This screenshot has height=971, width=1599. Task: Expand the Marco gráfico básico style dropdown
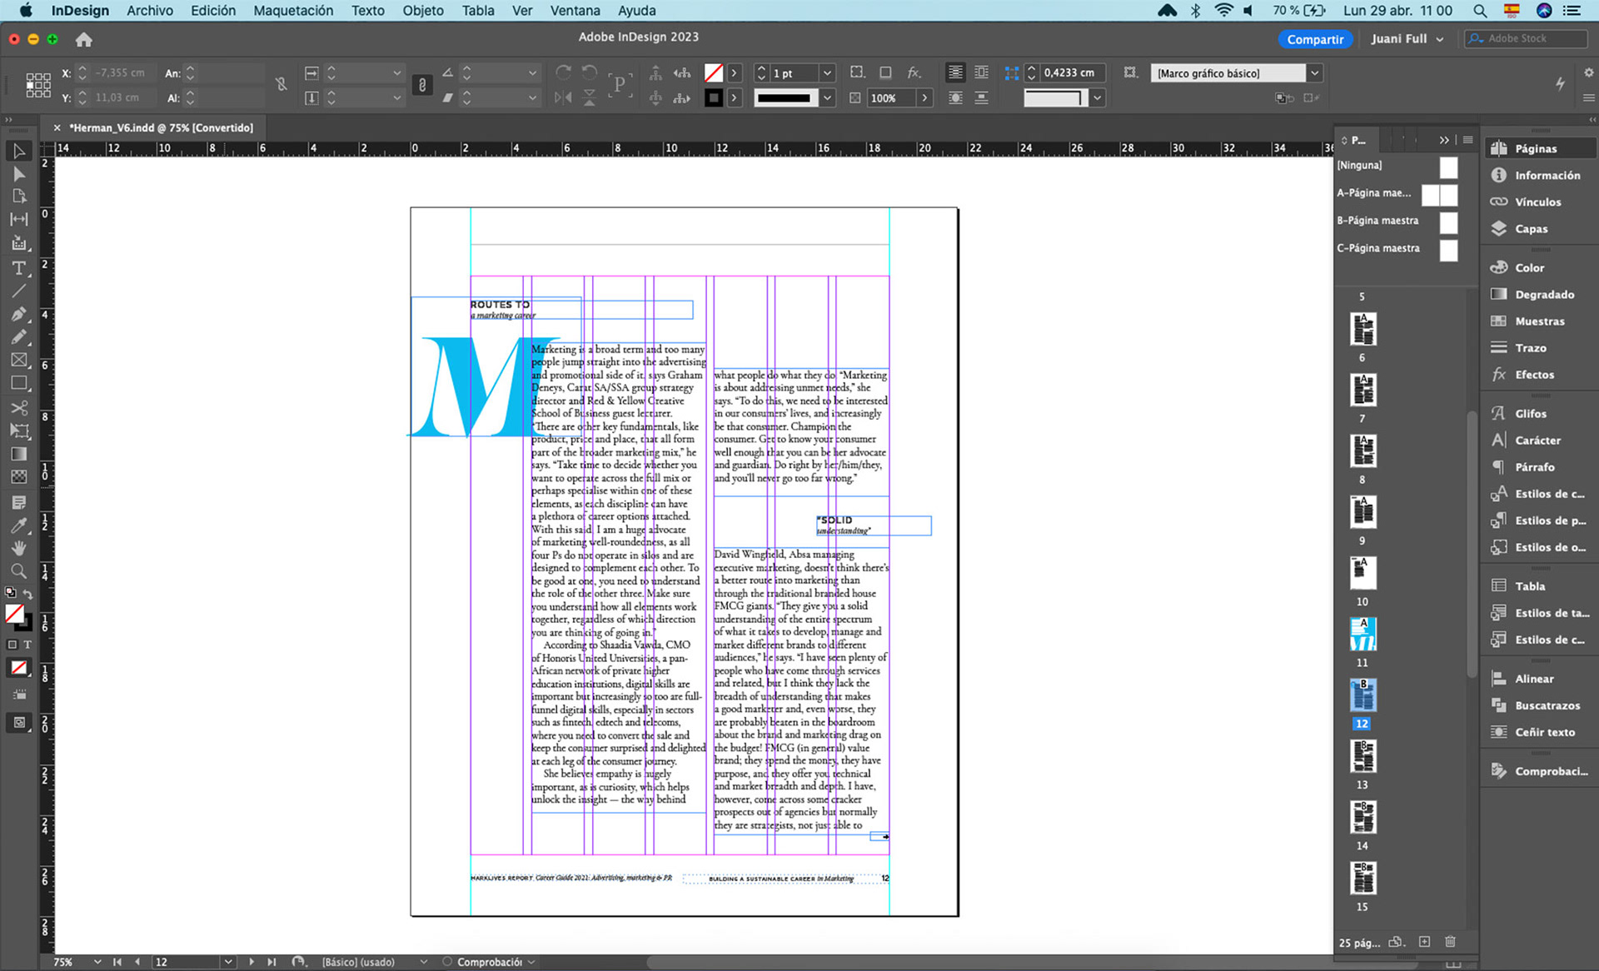1314,73
